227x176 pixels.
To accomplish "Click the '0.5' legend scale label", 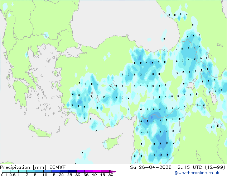I will 12,175.
